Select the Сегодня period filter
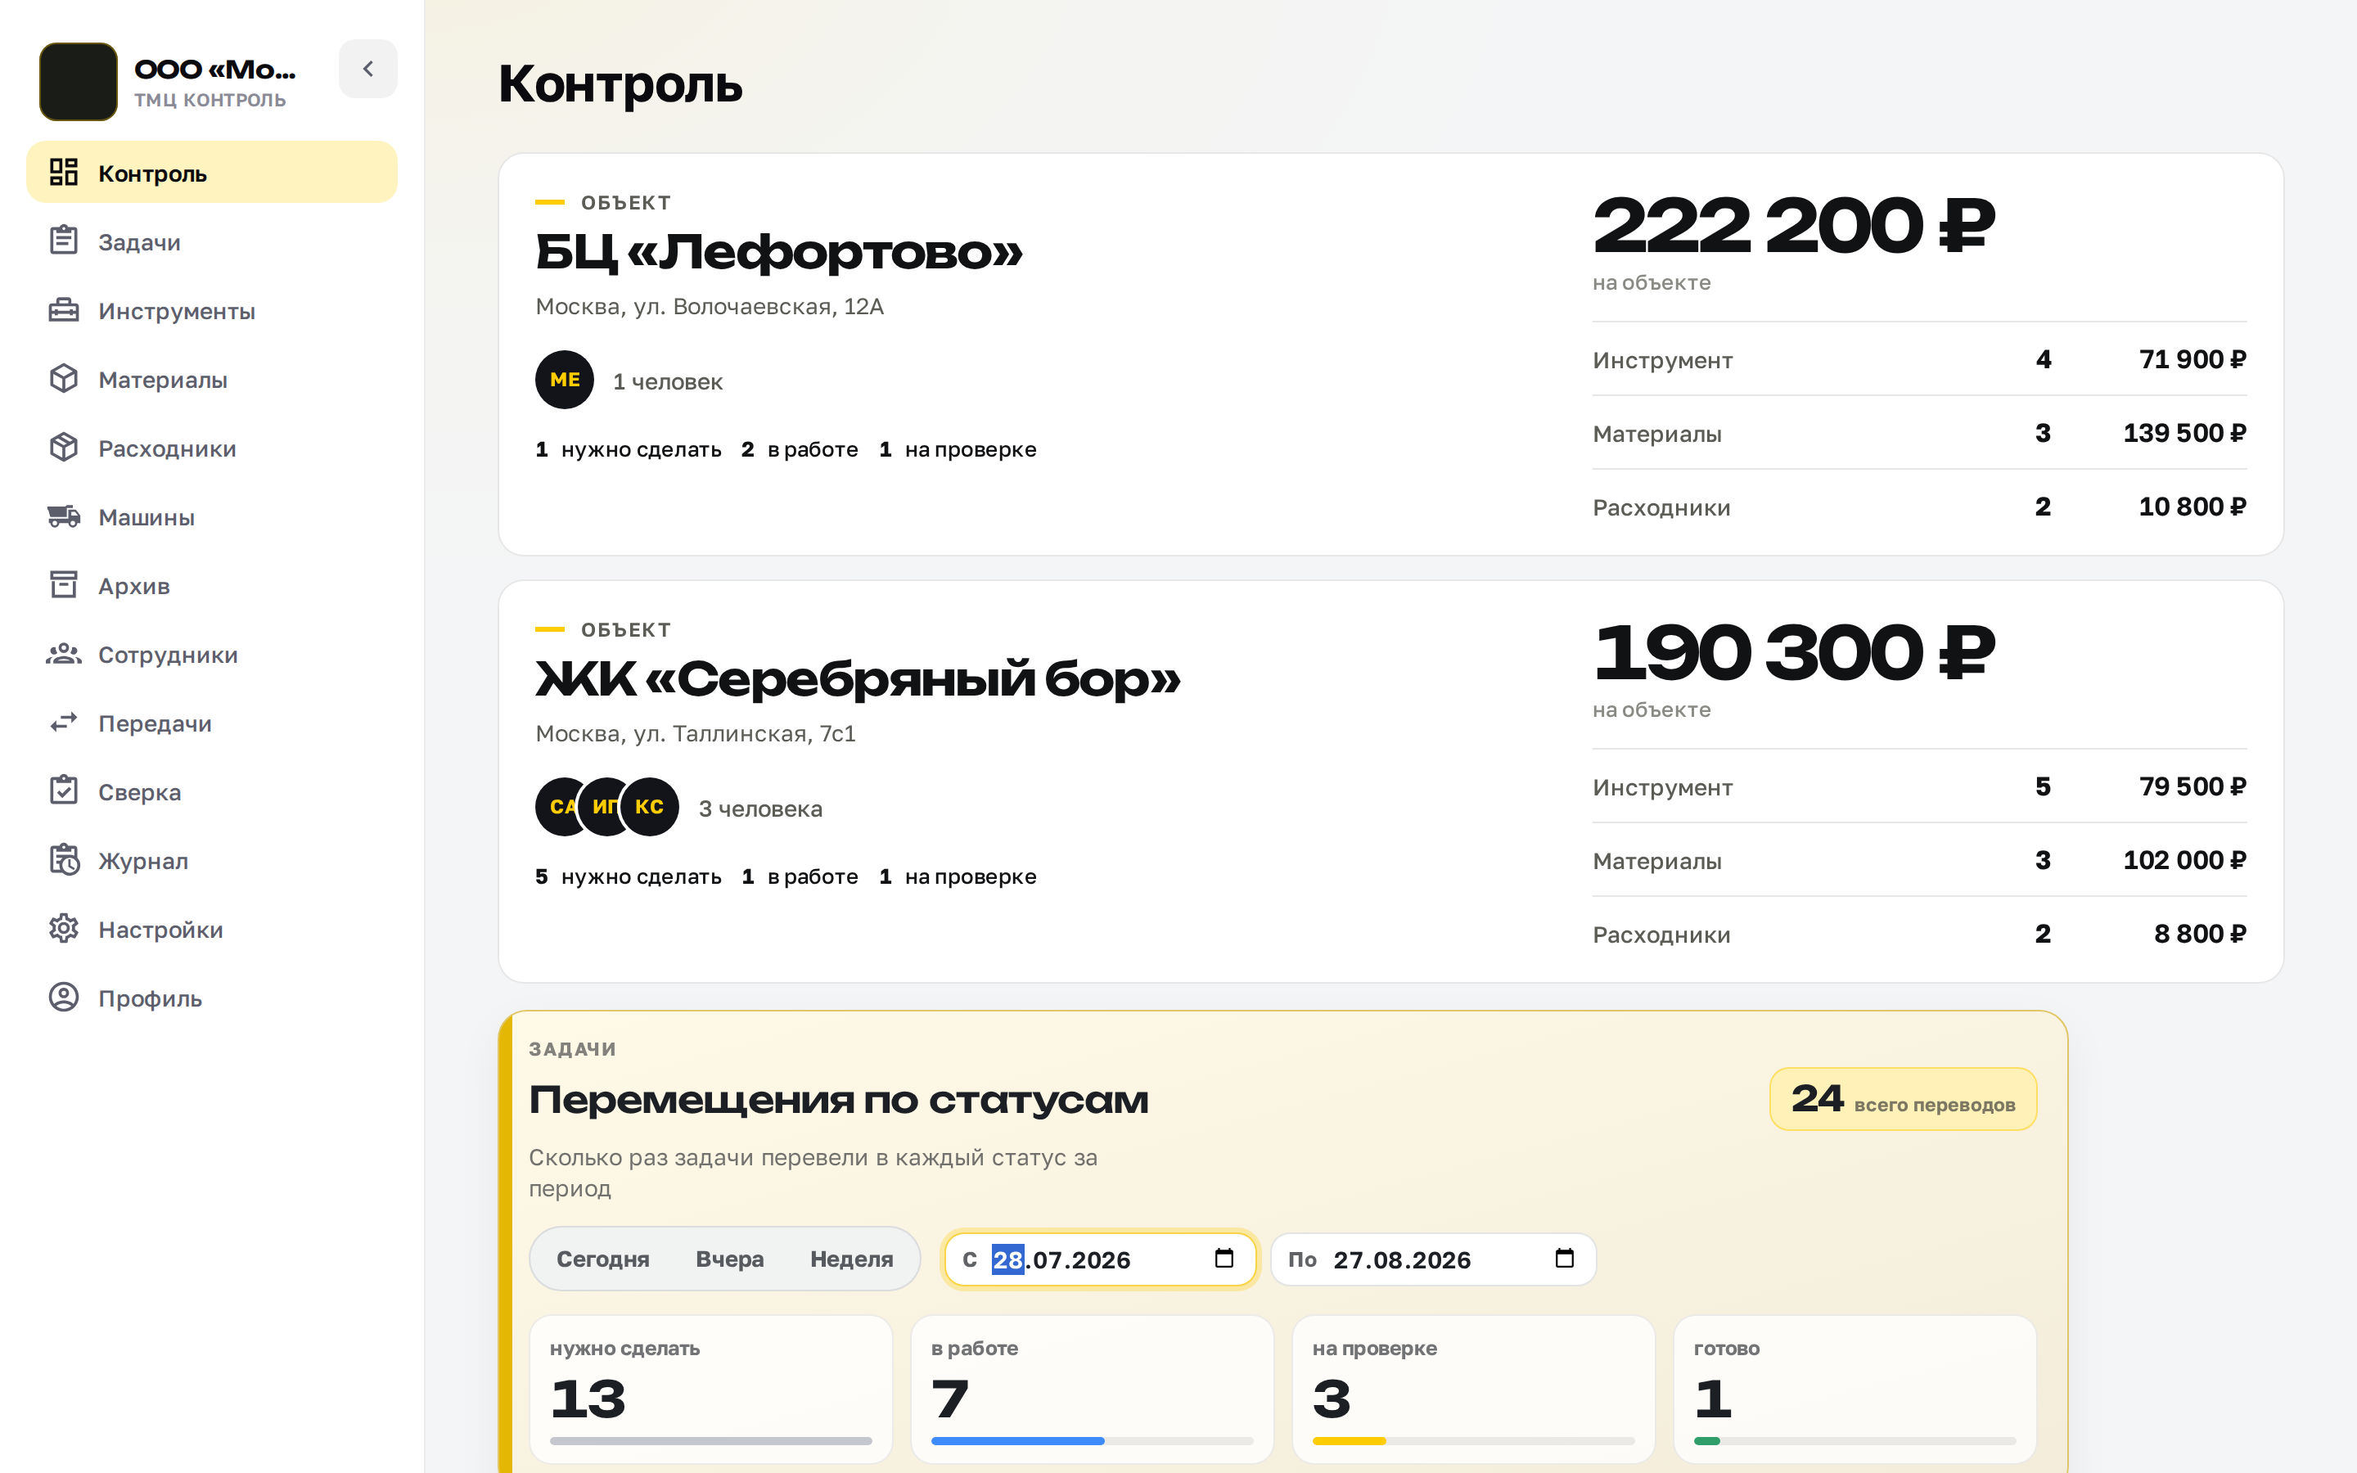The image size is (2357, 1473). (603, 1259)
